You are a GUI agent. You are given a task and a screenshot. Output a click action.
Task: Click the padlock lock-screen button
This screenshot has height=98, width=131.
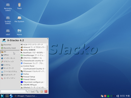coord(41,91)
